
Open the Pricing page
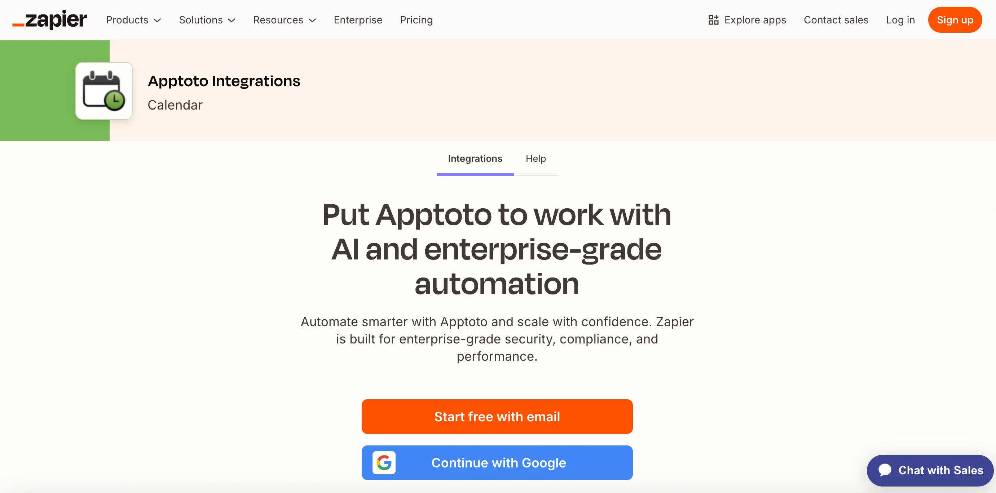(417, 20)
